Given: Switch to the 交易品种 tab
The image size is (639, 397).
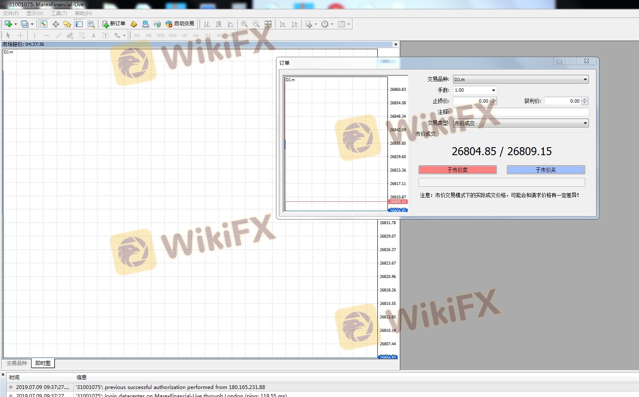Looking at the screenshot, I should [17, 363].
